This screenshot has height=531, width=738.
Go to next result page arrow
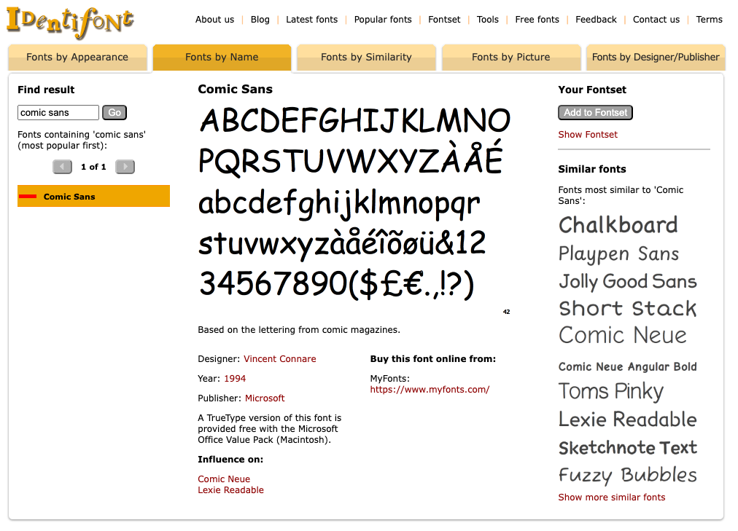point(125,167)
